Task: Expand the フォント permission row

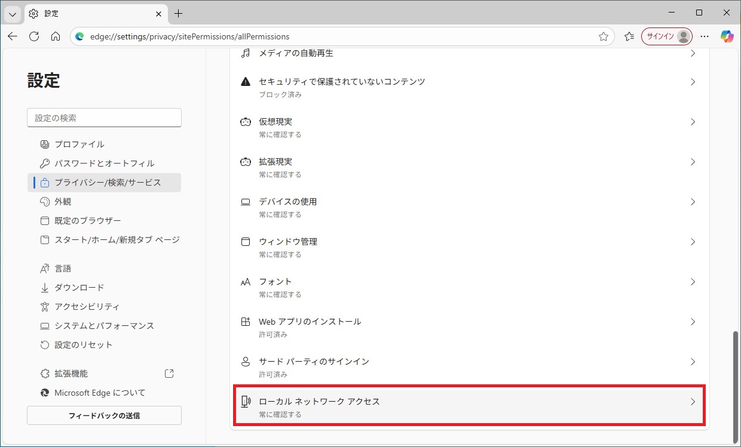Action: pyautogui.click(x=469, y=286)
